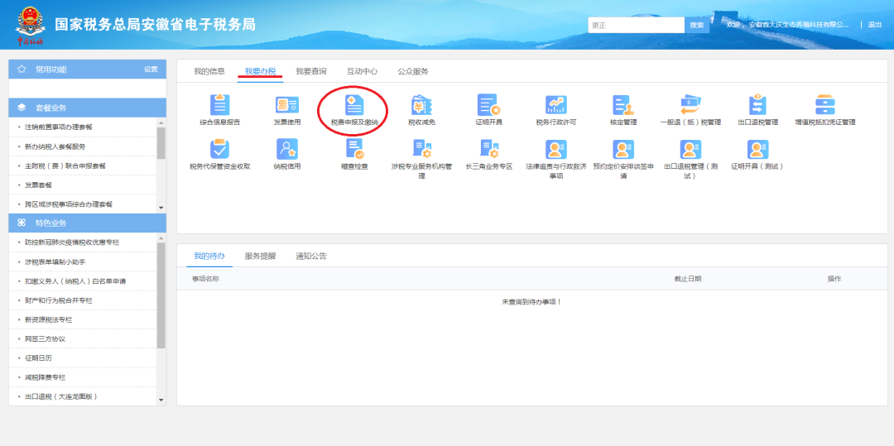Click the clover icon beside 特色业务
Viewport: 894px width, 446px height.
[22, 223]
